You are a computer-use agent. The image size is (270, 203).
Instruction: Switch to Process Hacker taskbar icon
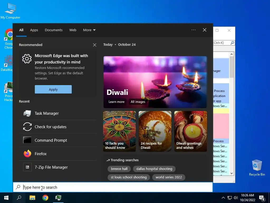point(58,198)
